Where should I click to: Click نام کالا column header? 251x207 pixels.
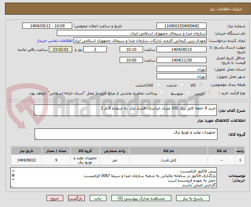click(x=169, y=151)
